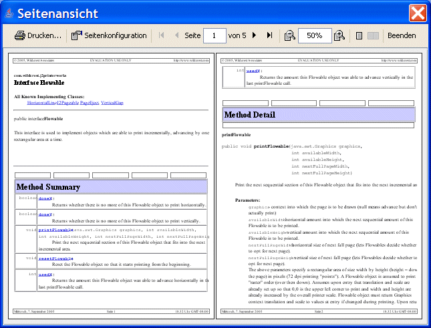The width and height of the screenshot is (431, 328).
Task: Click the Method Summary heading
Action: pos(48,187)
